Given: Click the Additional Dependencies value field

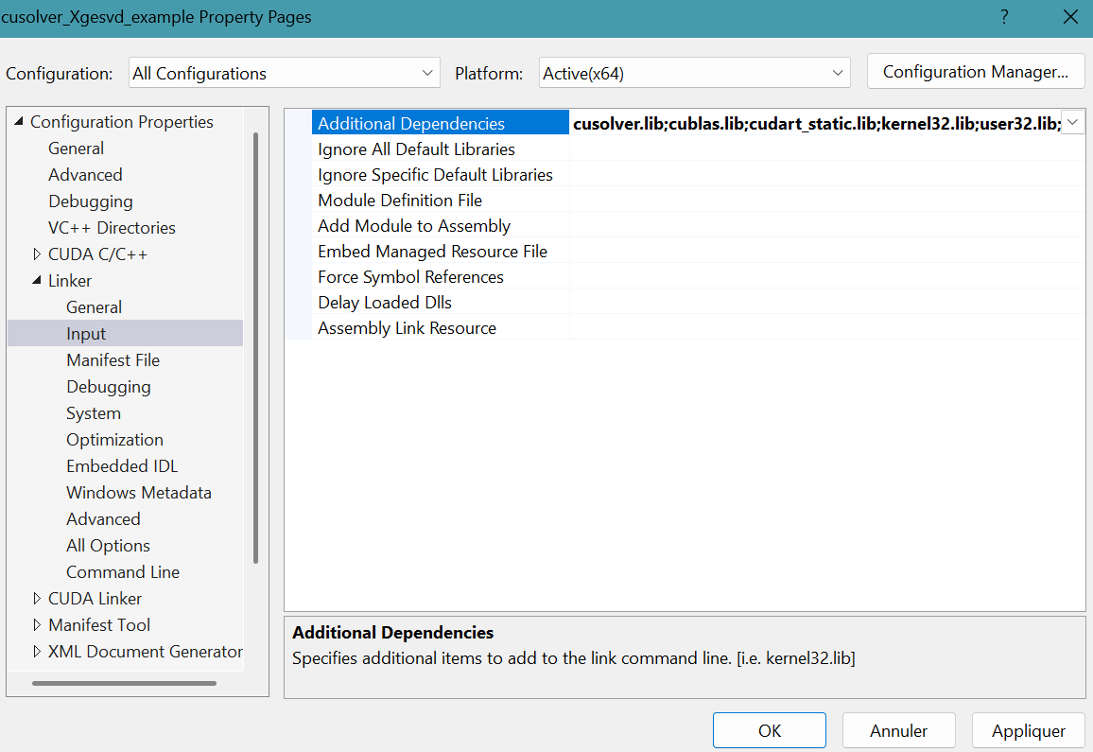Looking at the screenshot, I should point(813,123).
